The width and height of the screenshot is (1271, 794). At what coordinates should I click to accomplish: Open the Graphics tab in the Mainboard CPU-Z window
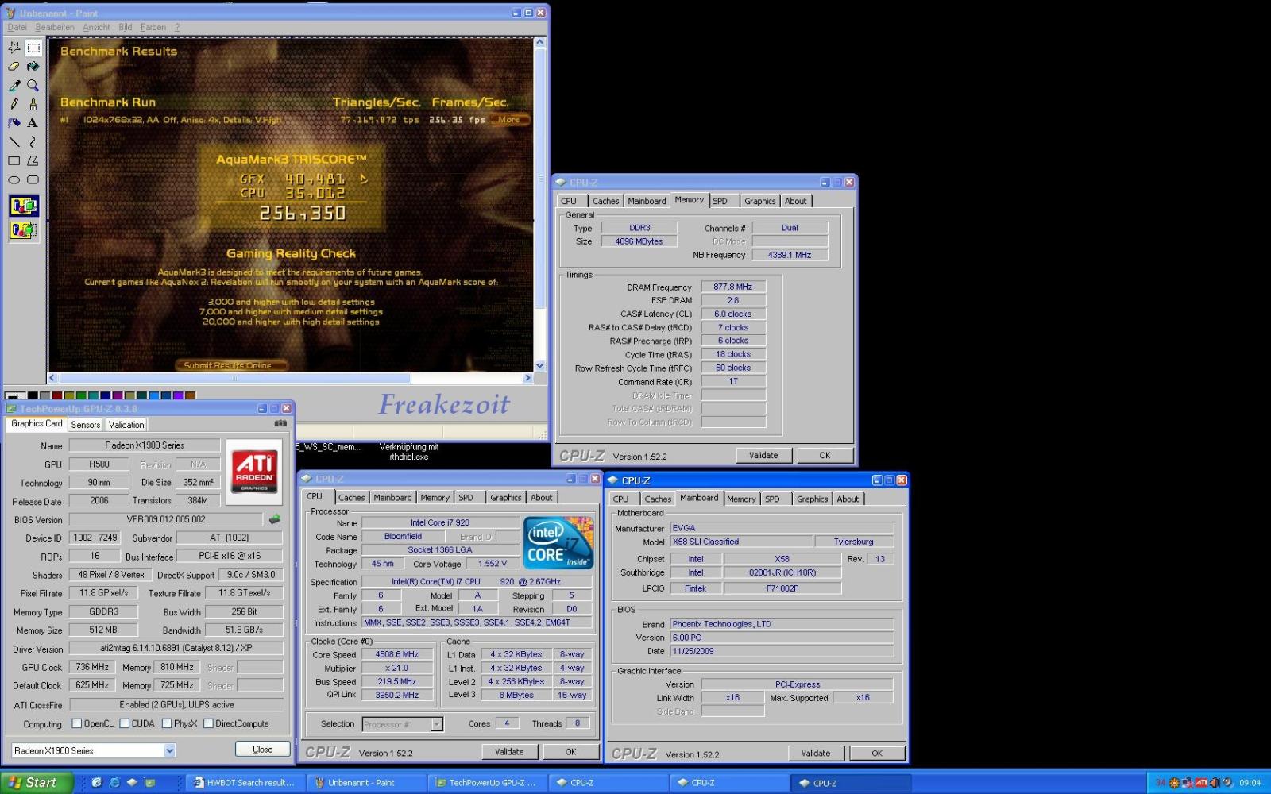(812, 499)
